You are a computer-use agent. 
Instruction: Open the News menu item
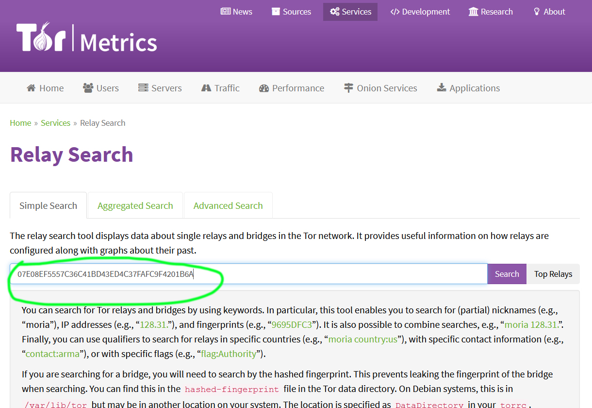pos(236,12)
